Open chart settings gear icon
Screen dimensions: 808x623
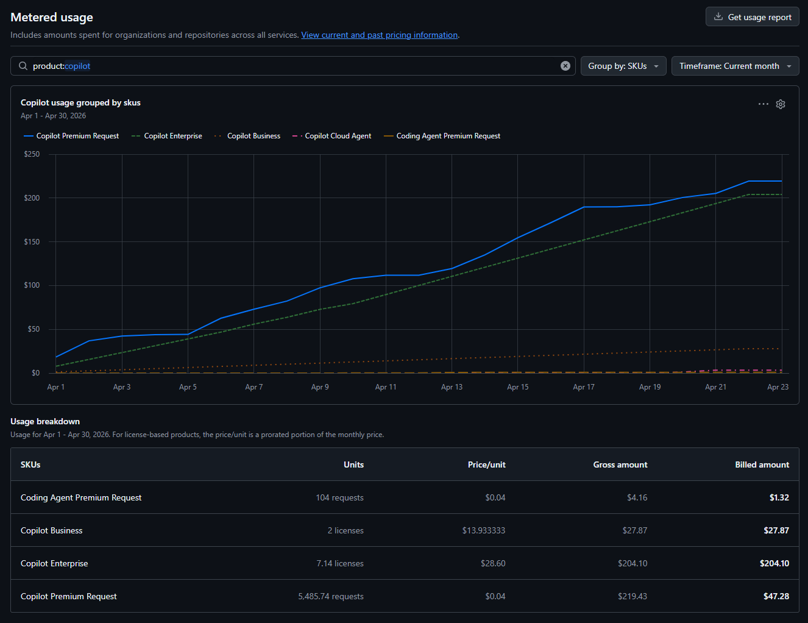click(781, 104)
